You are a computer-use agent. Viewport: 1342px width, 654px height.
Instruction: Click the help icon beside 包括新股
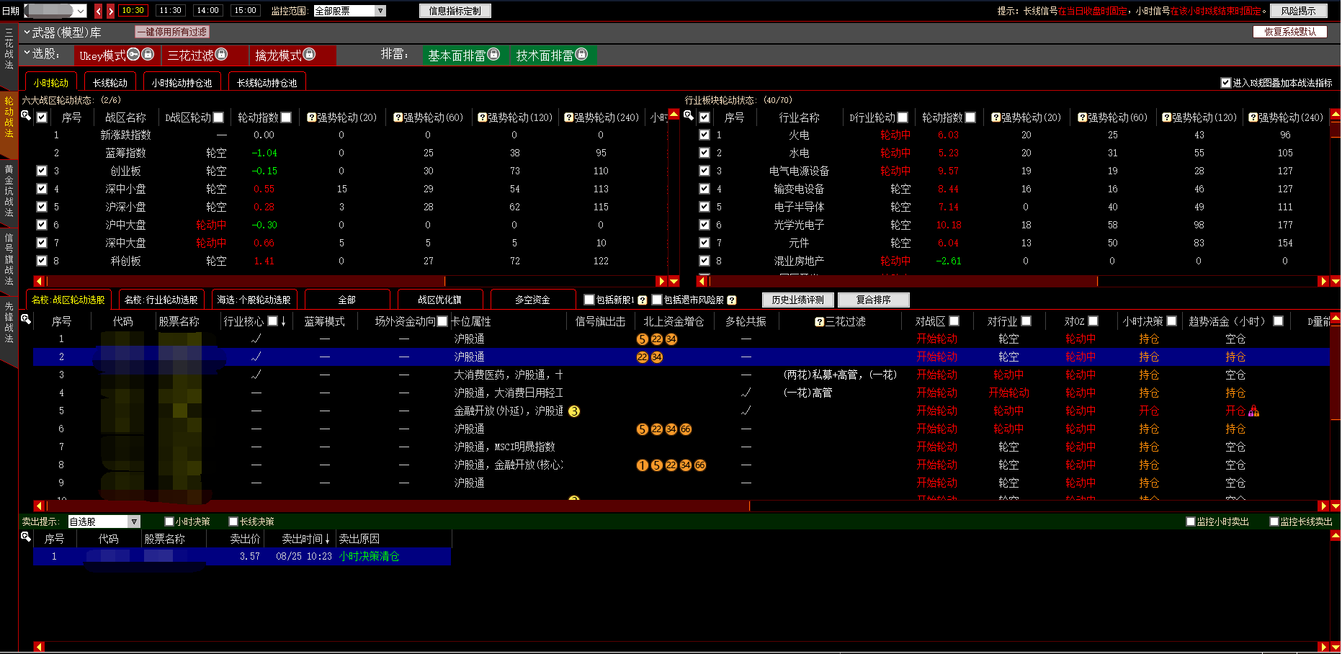pyautogui.click(x=642, y=300)
